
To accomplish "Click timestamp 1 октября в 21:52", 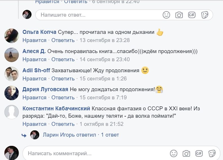I will [x=101, y=124].
